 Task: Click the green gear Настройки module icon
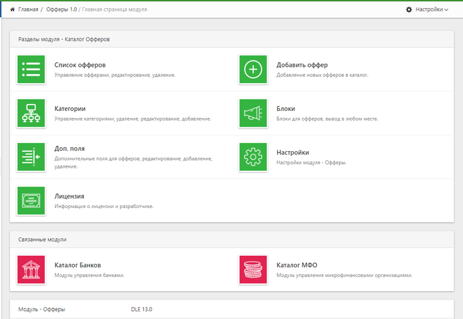click(253, 157)
